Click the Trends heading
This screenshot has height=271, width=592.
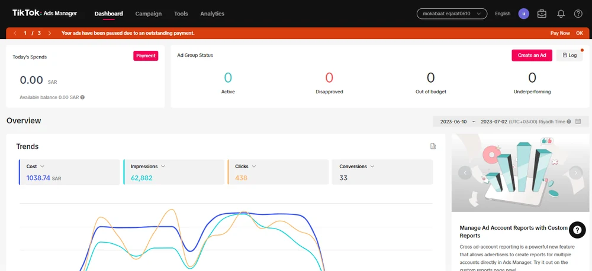click(27, 146)
